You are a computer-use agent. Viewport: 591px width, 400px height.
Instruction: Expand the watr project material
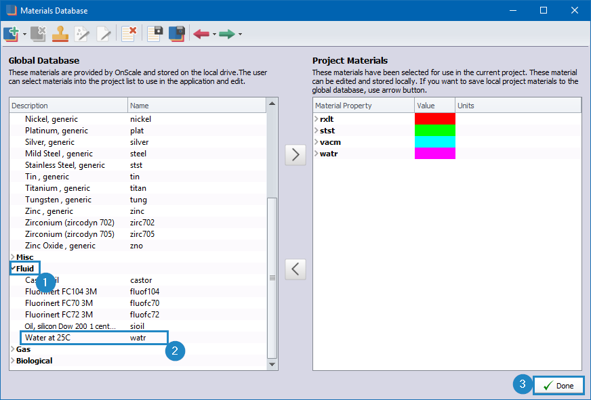[317, 154]
